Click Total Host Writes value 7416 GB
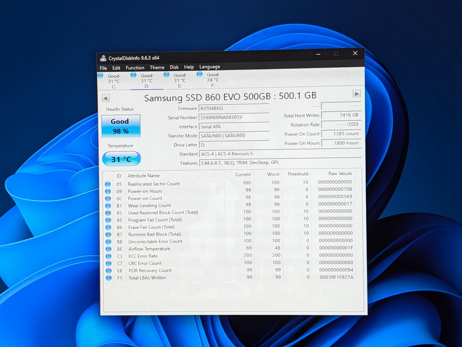Image resolution: width=462 pixels, height=347 pixels. click(x=341, y=115)
